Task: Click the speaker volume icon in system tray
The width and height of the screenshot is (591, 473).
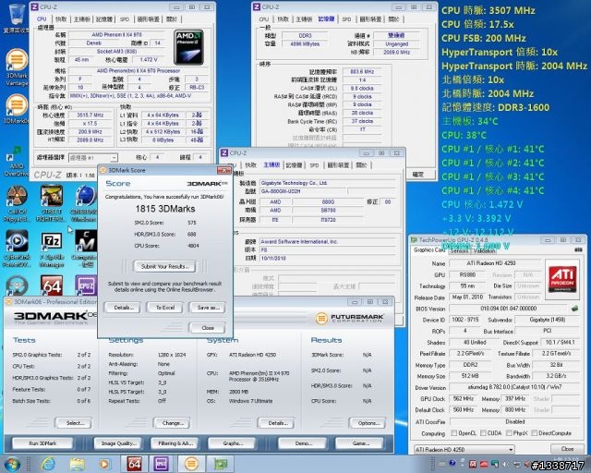Action: point(505,465)
